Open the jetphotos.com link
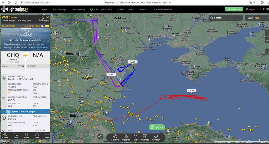This screenshot has height=144, width=269. click(40, 47)
